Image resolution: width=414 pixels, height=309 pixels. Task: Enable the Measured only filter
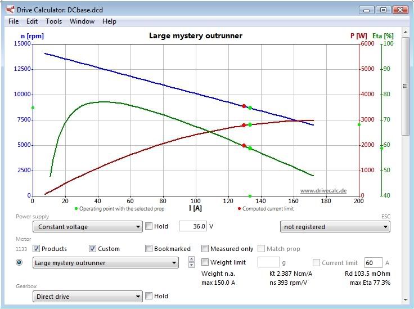point(205,249)
